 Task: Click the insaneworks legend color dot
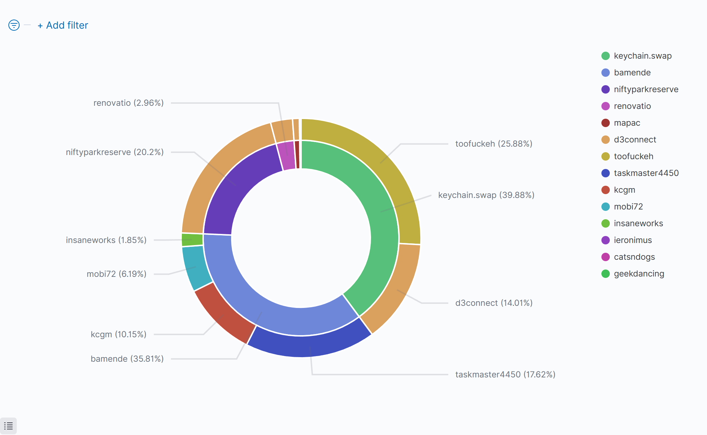[x=606, y=223]
